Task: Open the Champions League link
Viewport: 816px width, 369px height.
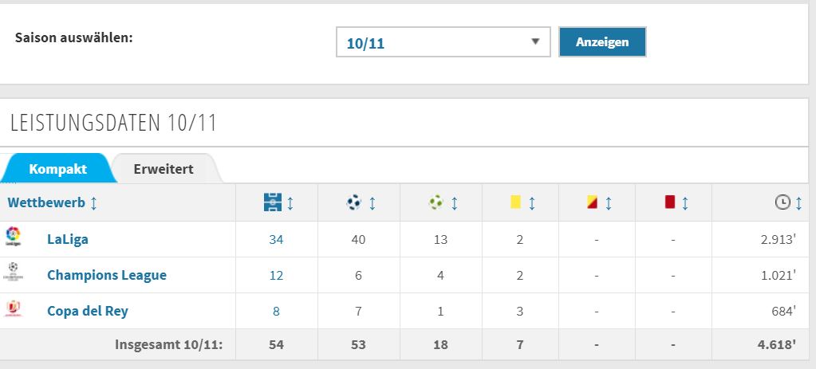Action: 107,276
